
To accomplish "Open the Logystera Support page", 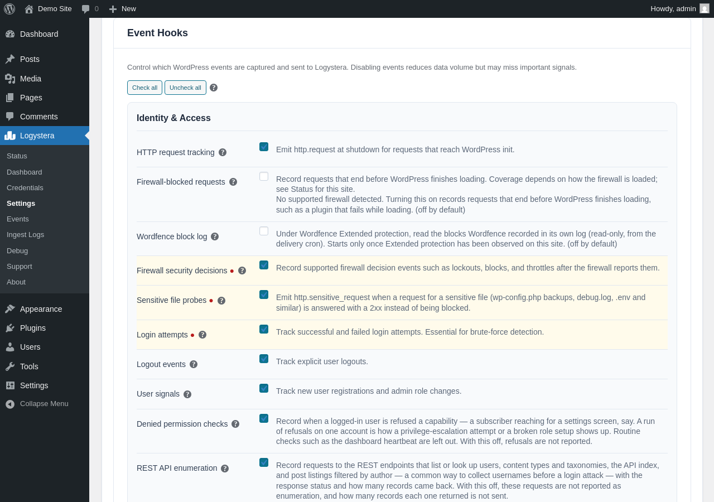I will click(45, 267).
